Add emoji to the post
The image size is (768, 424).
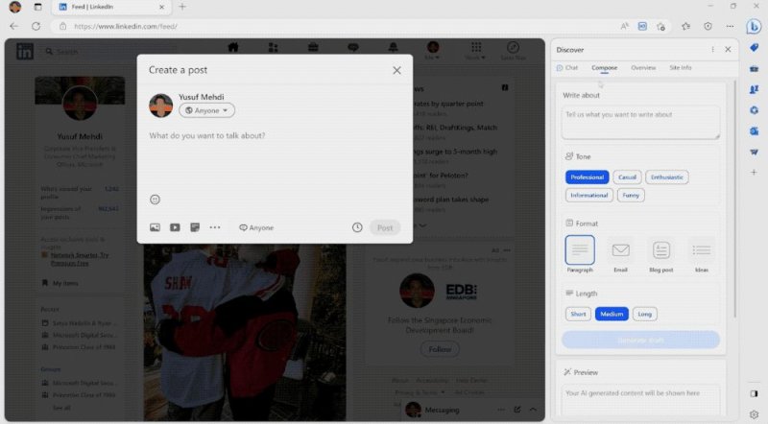[x=155, y=200]
